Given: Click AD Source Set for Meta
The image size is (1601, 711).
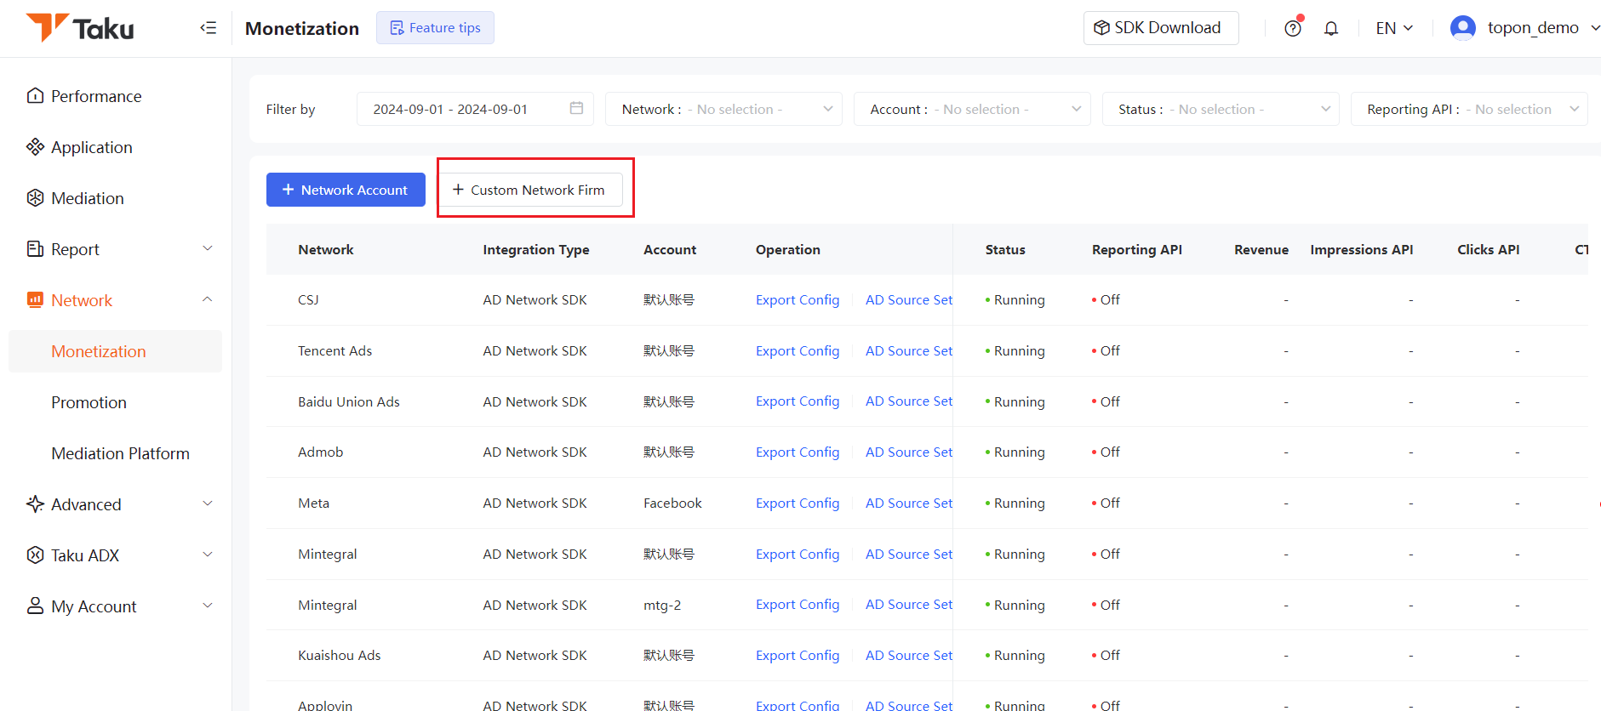Looking at the screenshot, I should click(x=909, y=503).
